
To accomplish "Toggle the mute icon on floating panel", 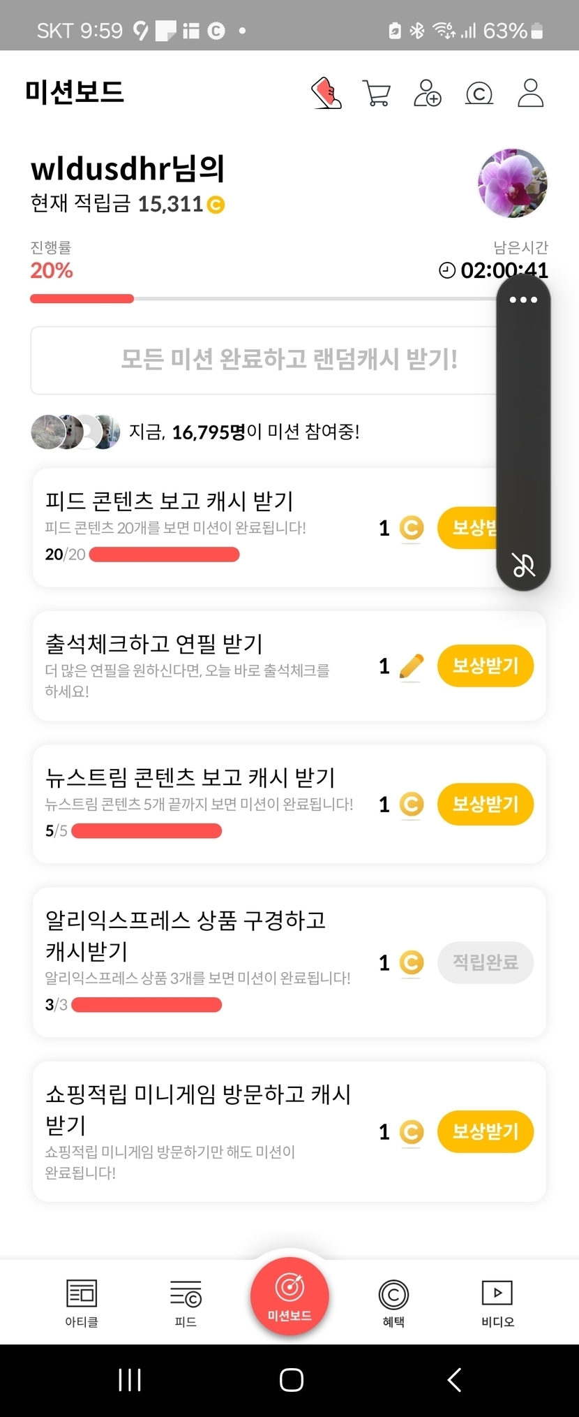I will click(523, 564).
